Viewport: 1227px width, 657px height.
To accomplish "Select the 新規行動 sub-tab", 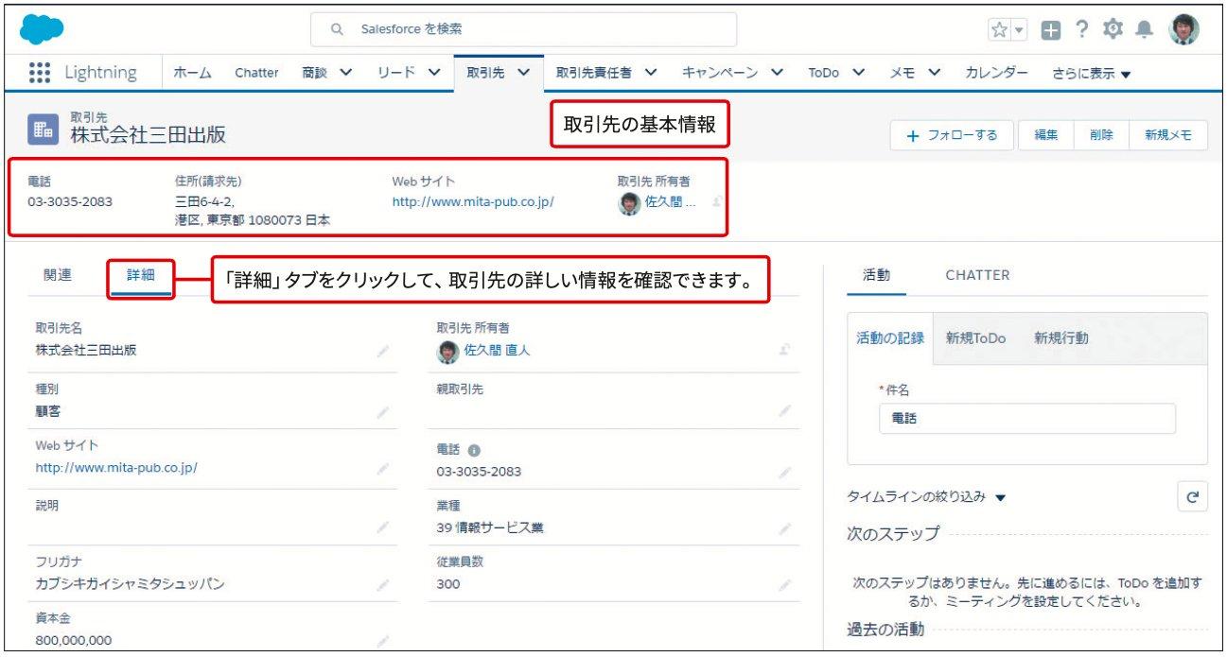I will 1060,338.
